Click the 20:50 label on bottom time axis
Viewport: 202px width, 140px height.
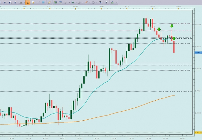tap(148, 138)
